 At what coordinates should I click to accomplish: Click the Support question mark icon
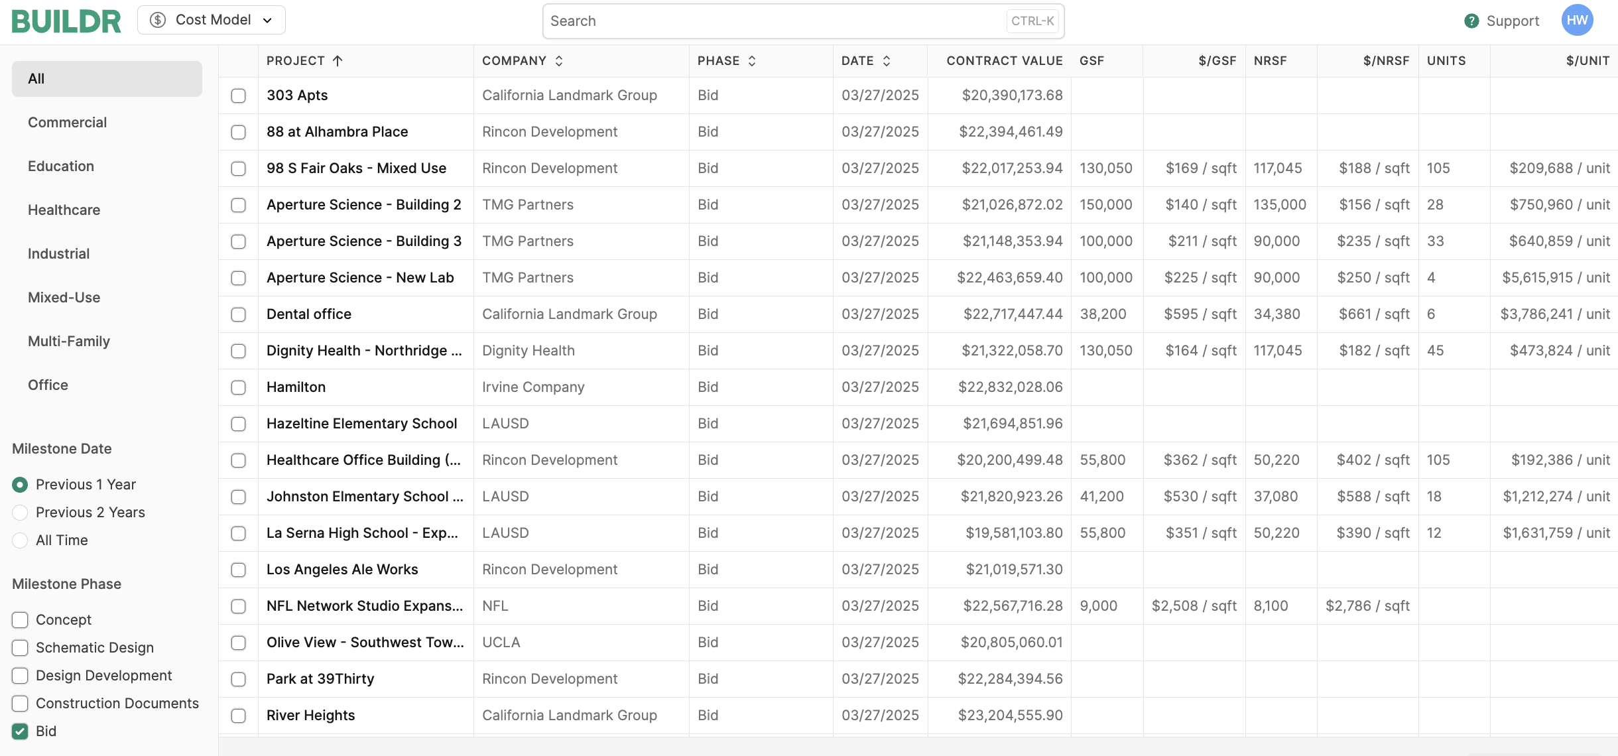[1471, 21]
